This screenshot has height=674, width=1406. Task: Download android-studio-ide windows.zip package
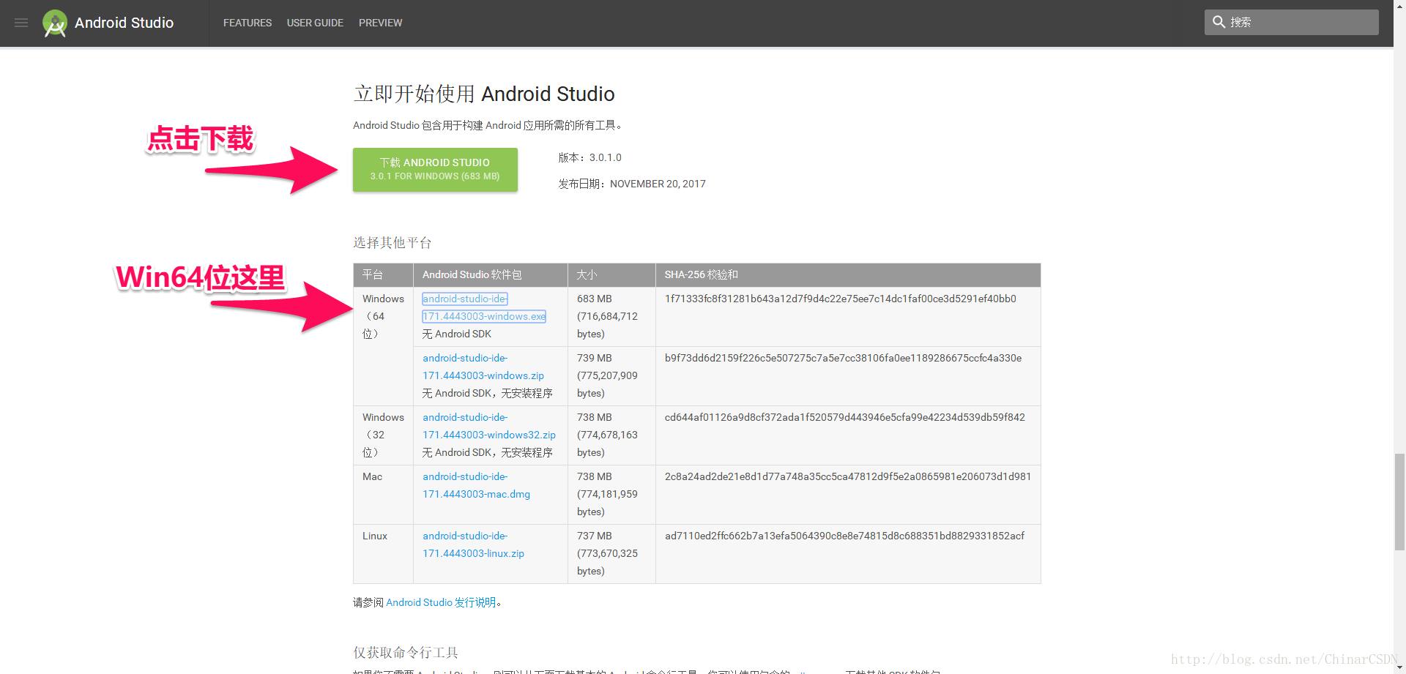coord(483,367)
